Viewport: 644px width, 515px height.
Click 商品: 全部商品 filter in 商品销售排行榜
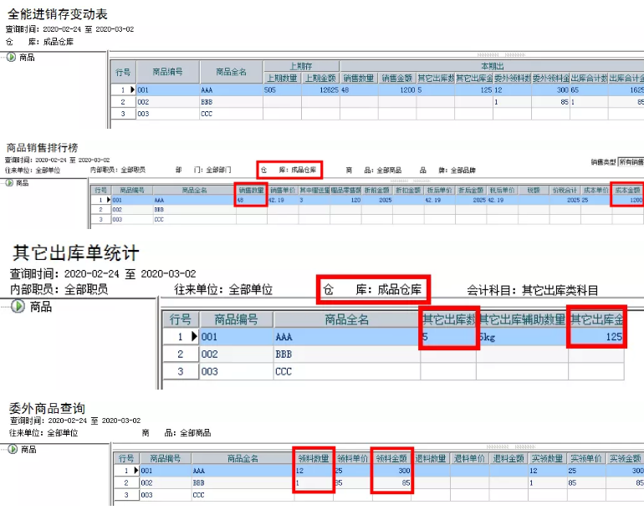click(x=374, y=170)
